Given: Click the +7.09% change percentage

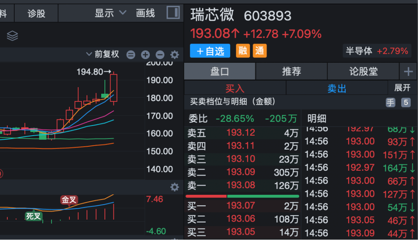Looking at the screenshot, I should (x=302, y=34).
